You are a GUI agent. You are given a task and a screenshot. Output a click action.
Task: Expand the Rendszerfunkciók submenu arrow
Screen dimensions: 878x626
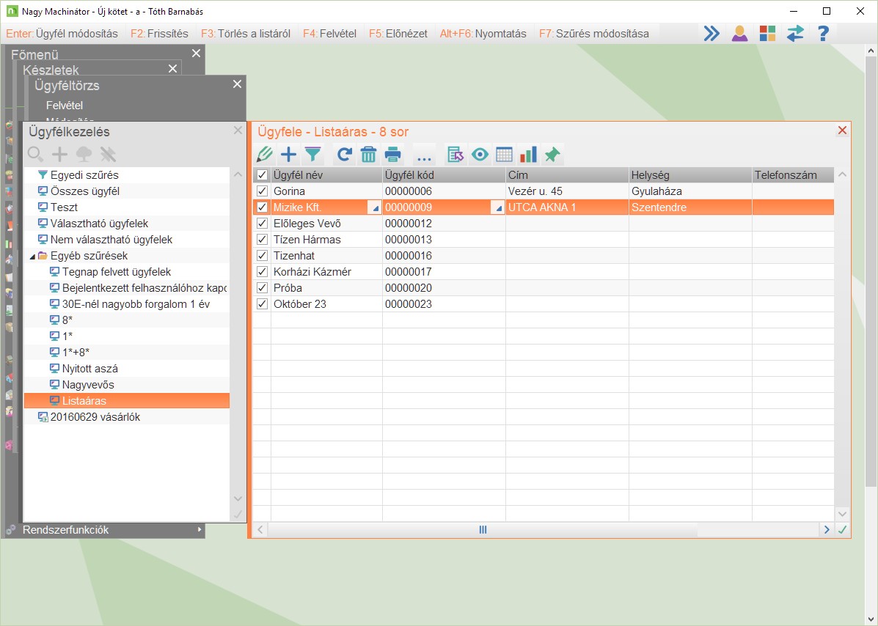[x=200, y=530]
